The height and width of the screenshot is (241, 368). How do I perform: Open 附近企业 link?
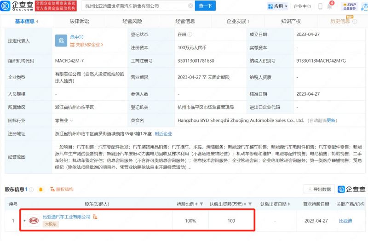pos(163,134)
